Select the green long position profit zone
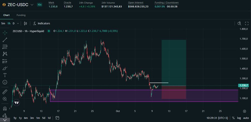251x122 pixels. point(174,63)
